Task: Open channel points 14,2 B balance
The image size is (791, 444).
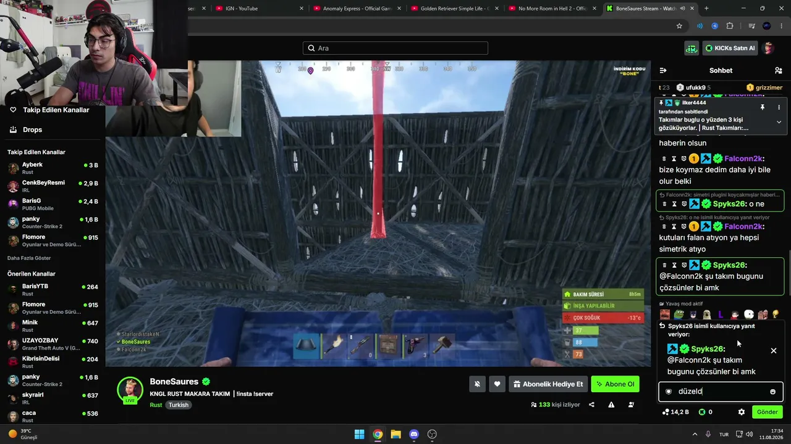Action: pyautogui.click(x=675, y=412)
